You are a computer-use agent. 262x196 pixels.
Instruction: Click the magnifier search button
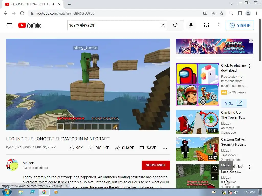click(x=176, y=25)
